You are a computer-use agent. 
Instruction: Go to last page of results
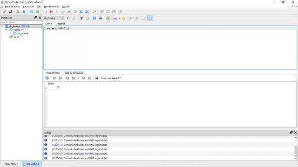pyautogui.click(x=89, y=78)
